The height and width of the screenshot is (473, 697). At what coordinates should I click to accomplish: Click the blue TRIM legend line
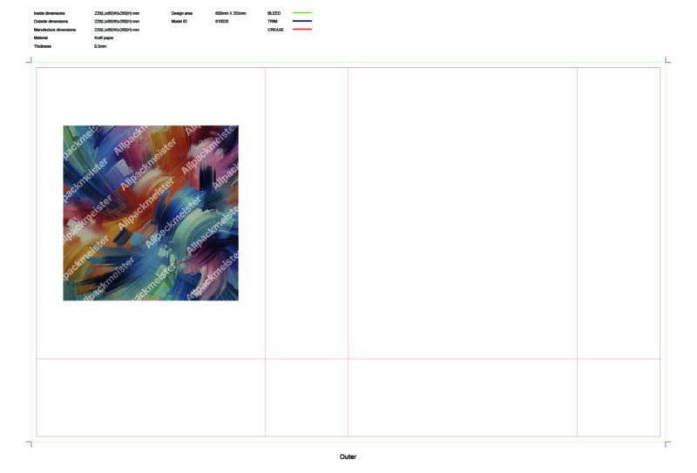[302, 21]
